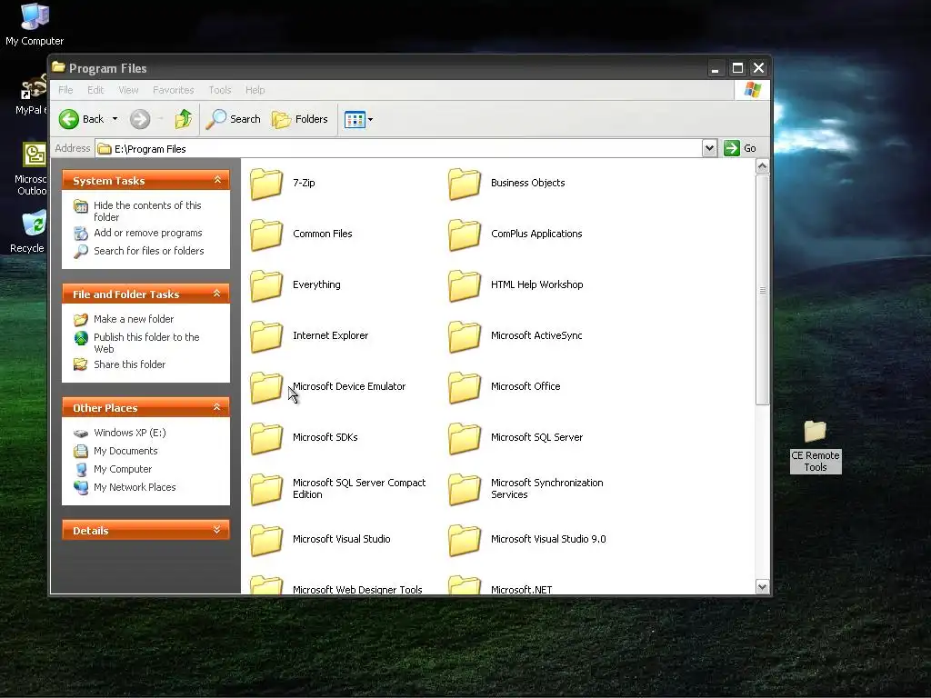
Task: Collapse the System Tasks panel
Action: pyautogui.click(x=217, y=180)
